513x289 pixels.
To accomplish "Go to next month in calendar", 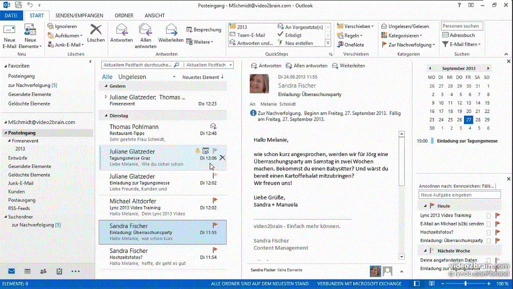I will click(488, 68).
